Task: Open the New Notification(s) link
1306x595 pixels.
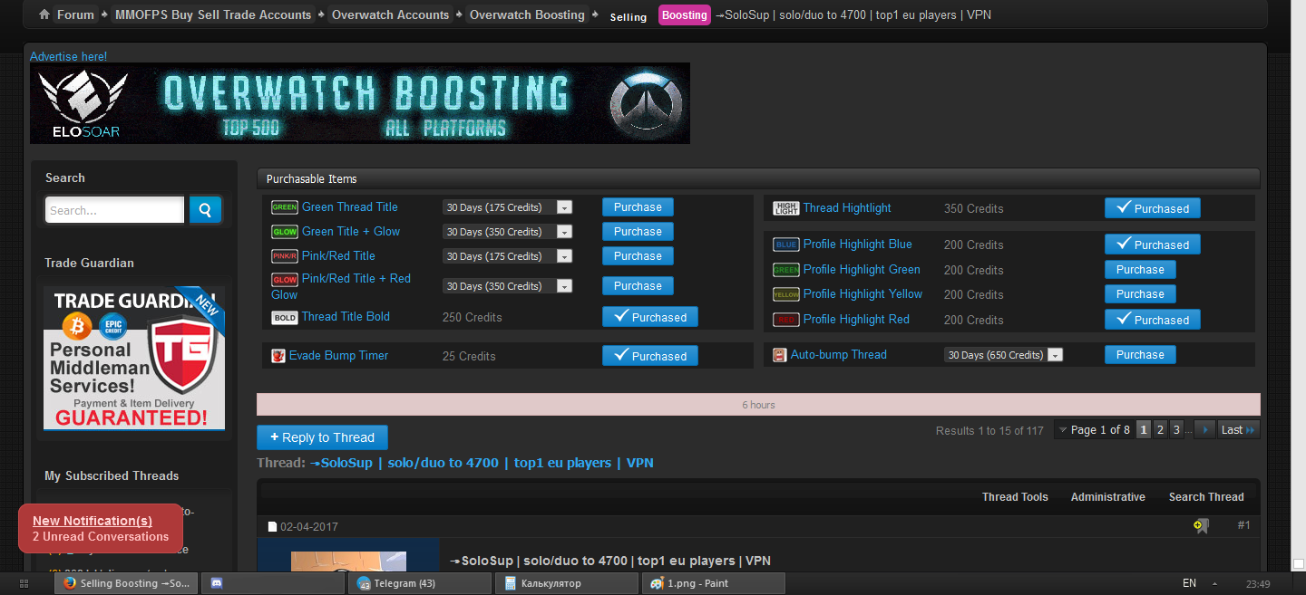Action: click(x=93, y=521)
